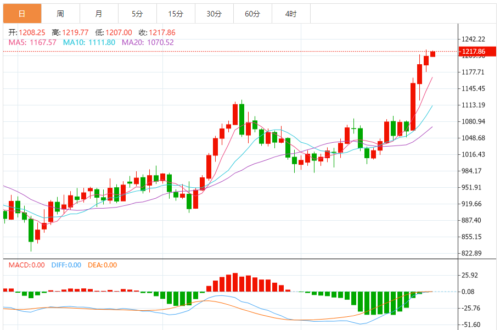Select the 日 daily chart tab
Viewport: 500px width, 330px height.
23,14
